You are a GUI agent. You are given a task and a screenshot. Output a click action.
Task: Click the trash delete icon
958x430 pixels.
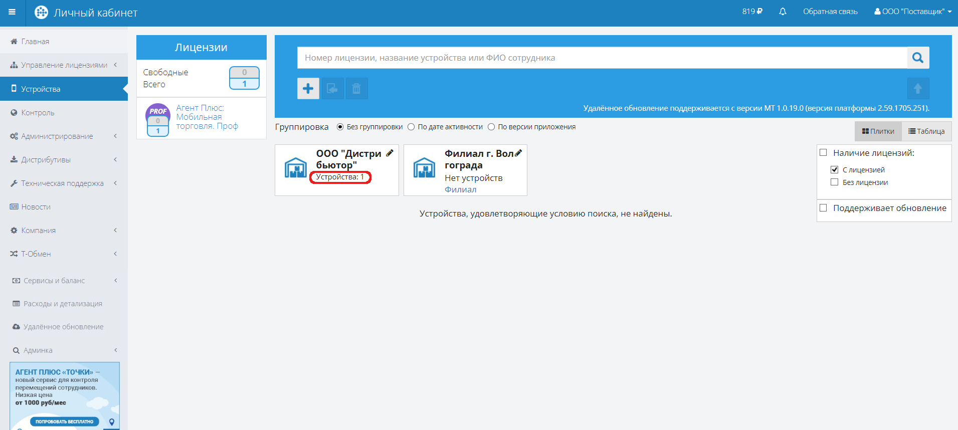click(356, 89)
